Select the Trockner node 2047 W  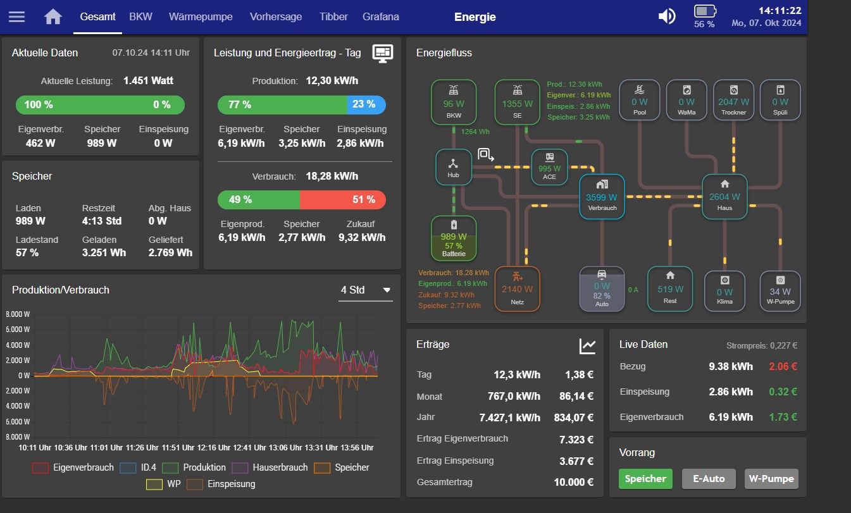click(x=733, y=100)
